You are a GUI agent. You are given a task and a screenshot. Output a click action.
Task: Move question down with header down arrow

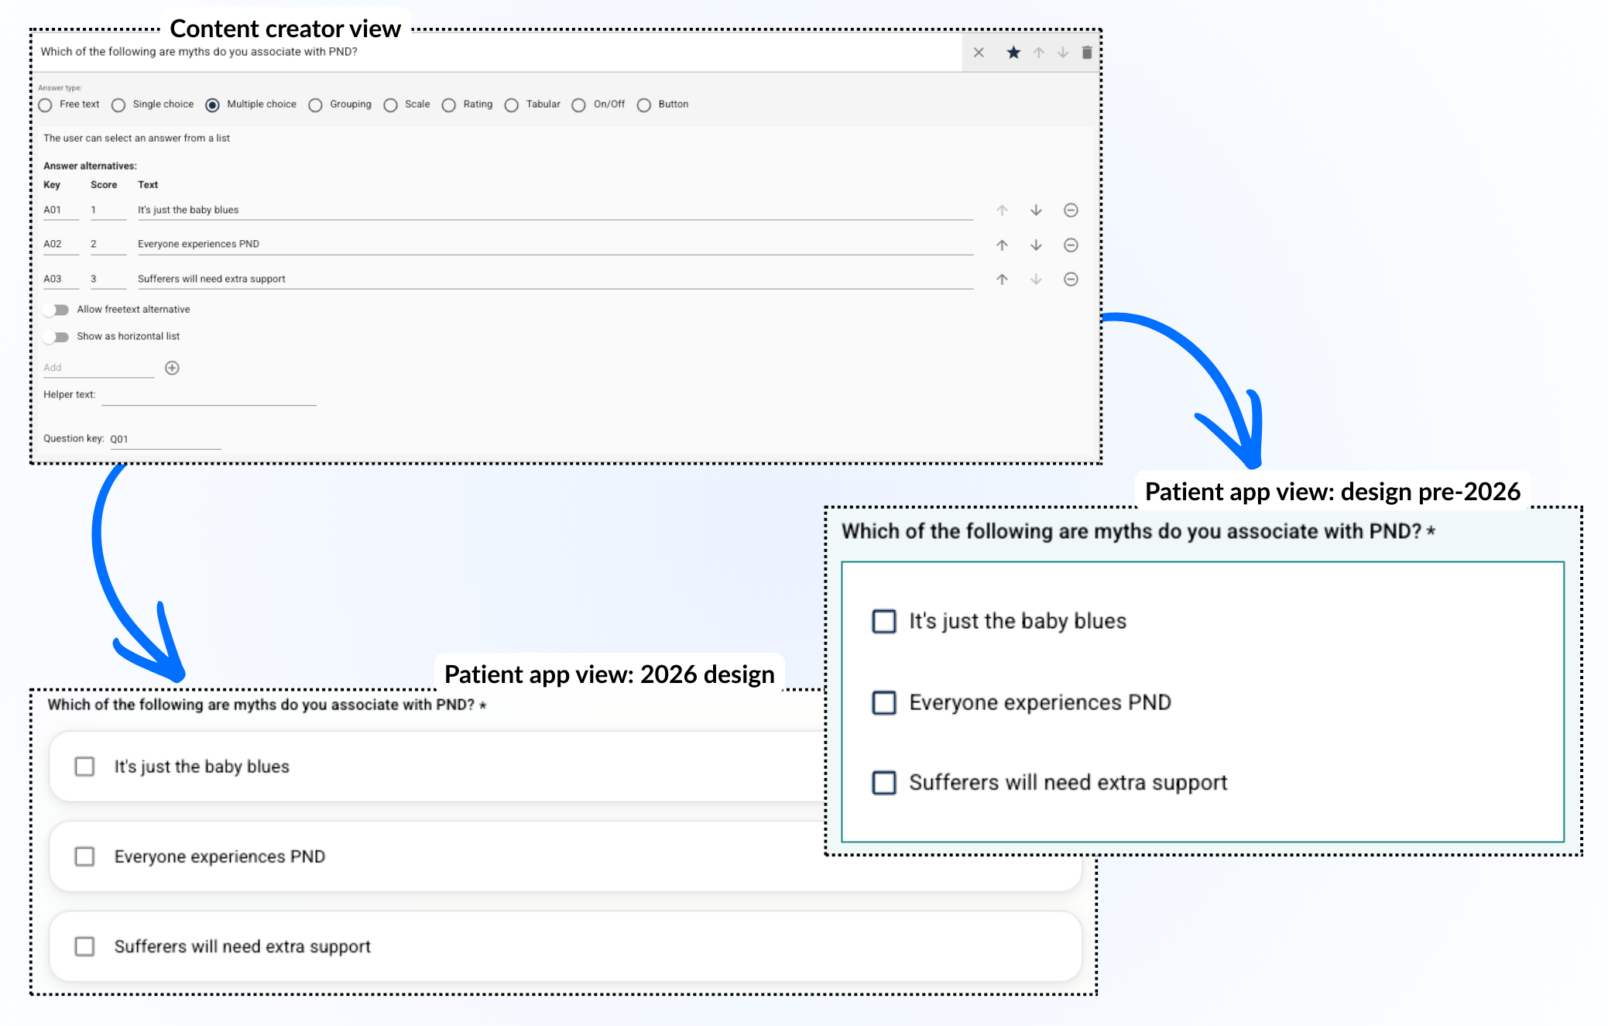[1062, 53]
